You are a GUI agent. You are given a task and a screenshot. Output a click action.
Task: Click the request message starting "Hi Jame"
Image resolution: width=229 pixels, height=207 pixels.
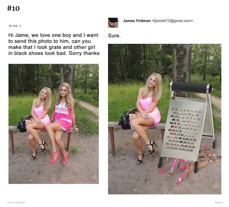tap(54, 44)
